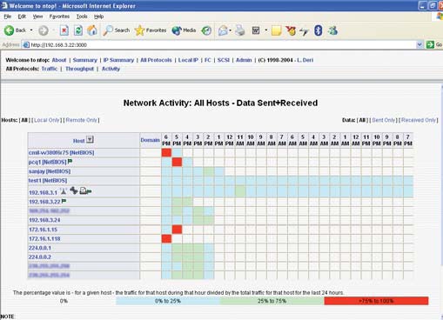Click red 5 PM cell for 172.16.1.15
443x320 pixels.
tap(177, 230)
